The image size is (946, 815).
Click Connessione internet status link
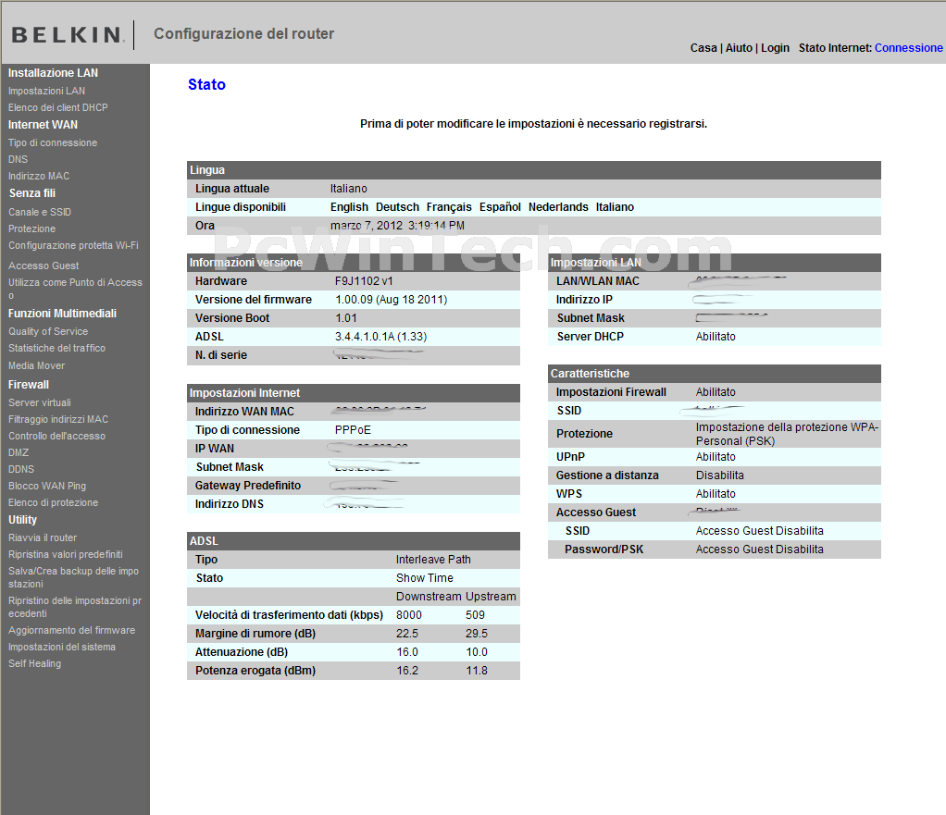(x=909, y=48)
